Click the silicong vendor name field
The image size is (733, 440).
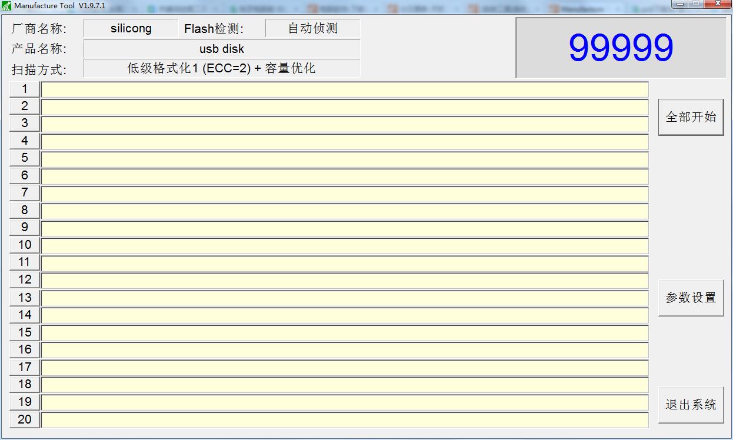pos(131,28)
